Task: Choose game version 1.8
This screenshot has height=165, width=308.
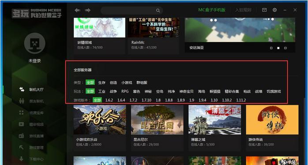Action: [158, 100]
